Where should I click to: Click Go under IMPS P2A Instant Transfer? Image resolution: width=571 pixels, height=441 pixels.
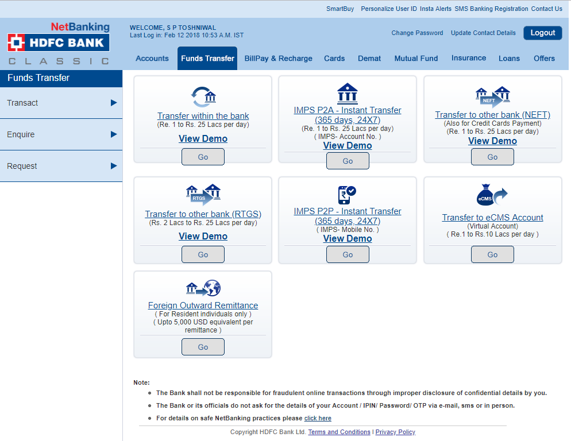click(x=348, y=161)
